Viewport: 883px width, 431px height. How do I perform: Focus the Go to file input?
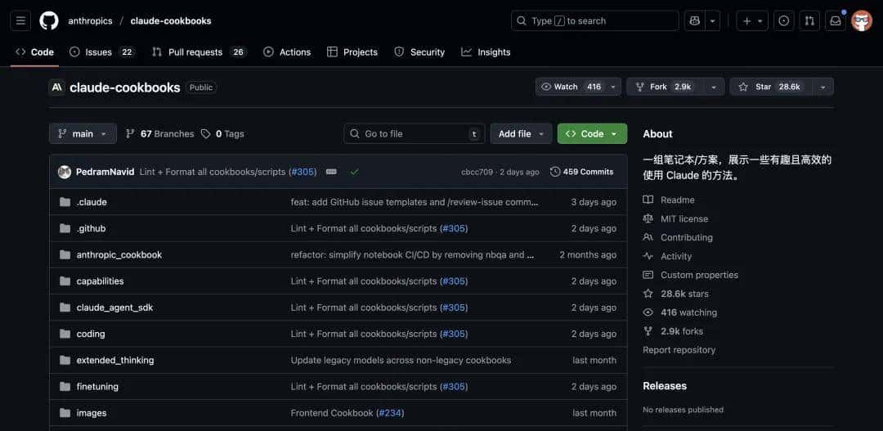[x=414, y=133]
